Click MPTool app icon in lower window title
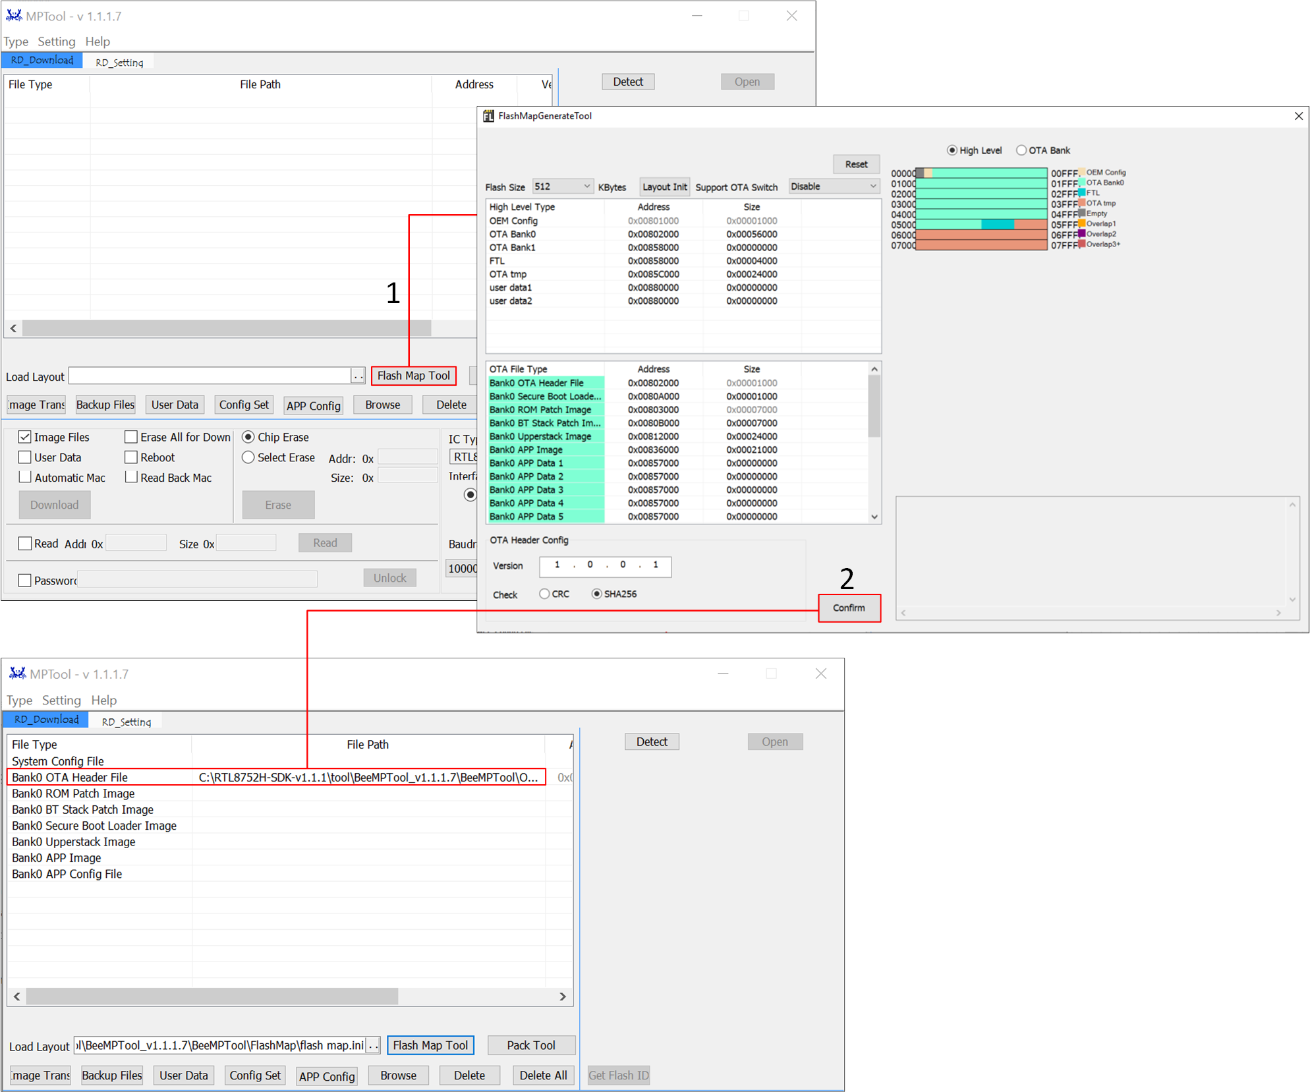 18,673
